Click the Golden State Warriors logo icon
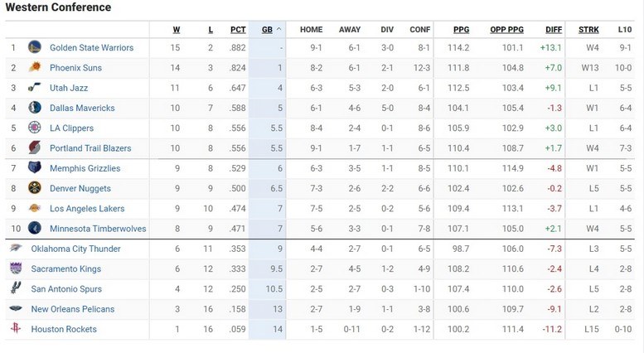 [x=34, y=48]
